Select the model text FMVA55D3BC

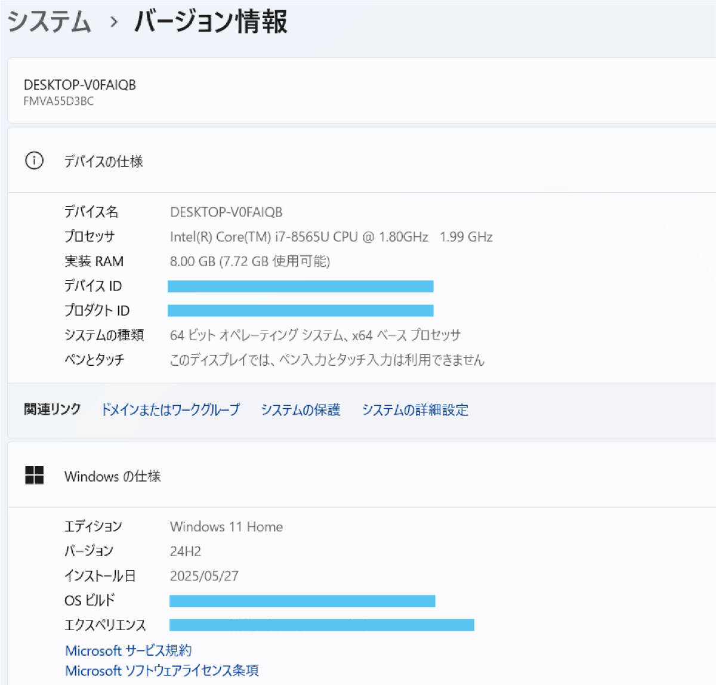pyautogui.click(x=58, y=101)
